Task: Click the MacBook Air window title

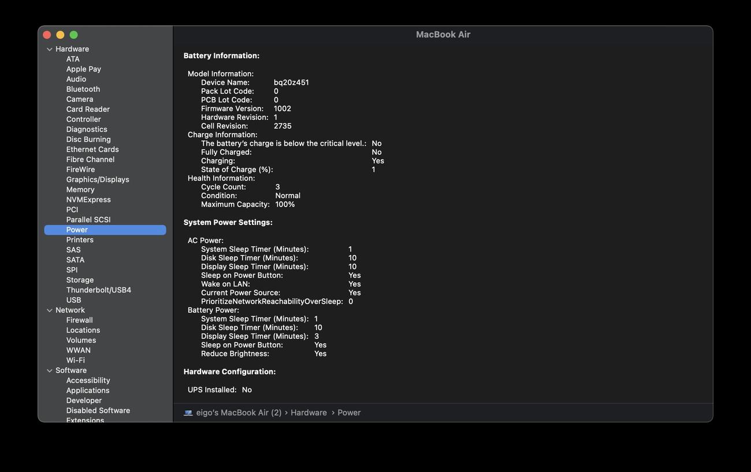Action: tap(443, 35)
